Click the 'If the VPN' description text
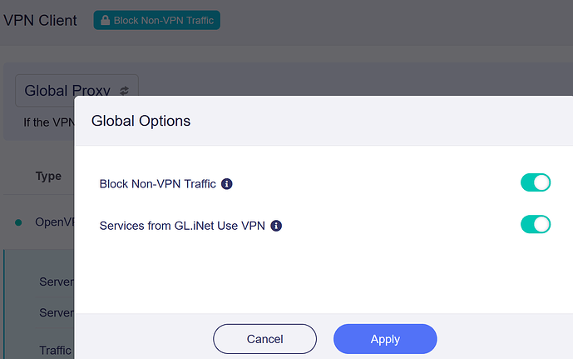 pos(49,122)
